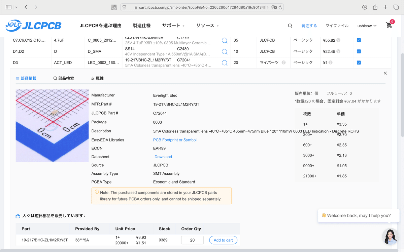Open the chat assistant avatar
The height and width of the screenshot is (252, 404).
pyautogui.click(x=390, y=237)
